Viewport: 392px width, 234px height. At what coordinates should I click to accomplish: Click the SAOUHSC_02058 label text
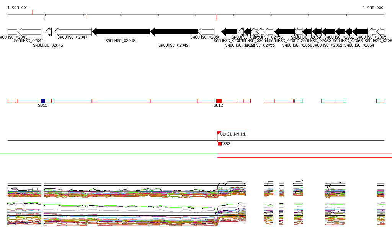[297, 45]
